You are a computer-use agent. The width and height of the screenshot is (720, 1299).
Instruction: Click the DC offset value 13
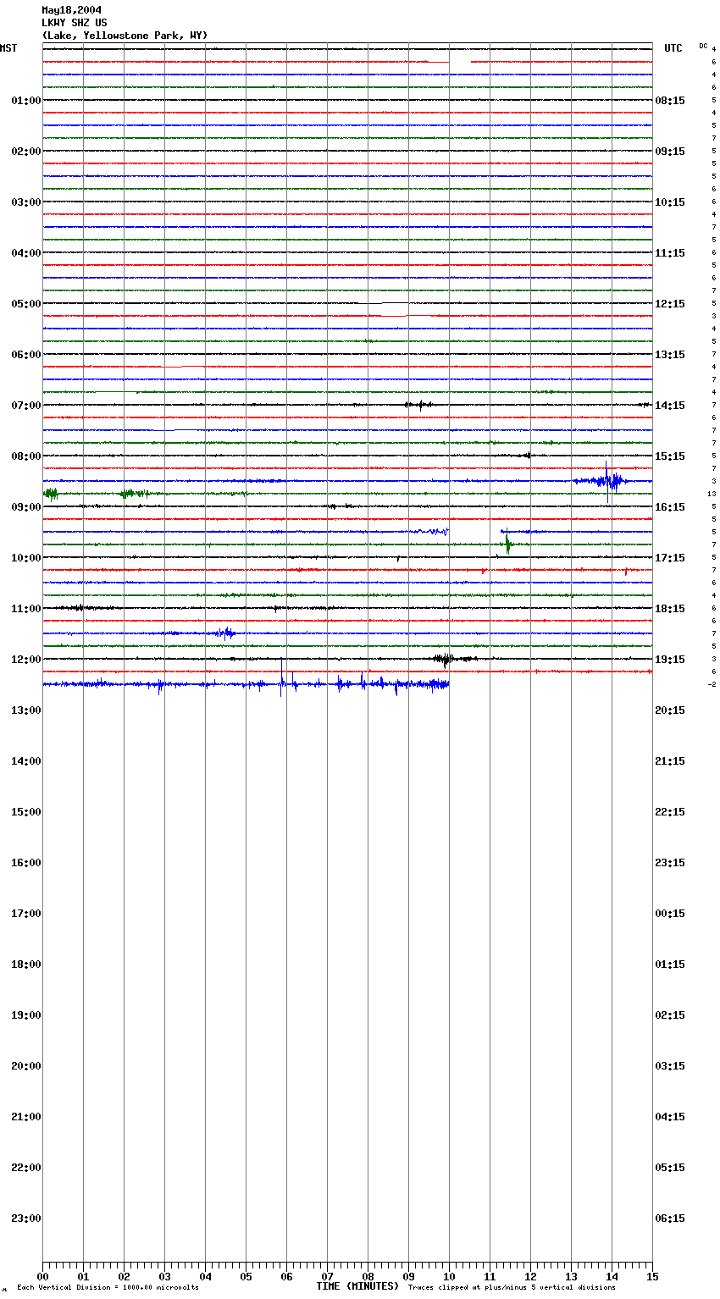(x=712, y=494)
